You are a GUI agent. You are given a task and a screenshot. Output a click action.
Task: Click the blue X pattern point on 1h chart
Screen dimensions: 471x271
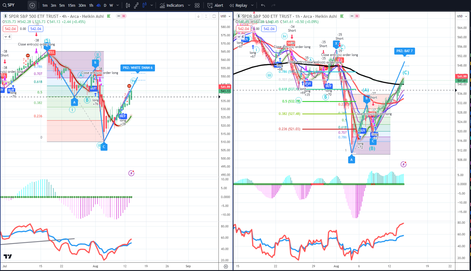(336, 44)
